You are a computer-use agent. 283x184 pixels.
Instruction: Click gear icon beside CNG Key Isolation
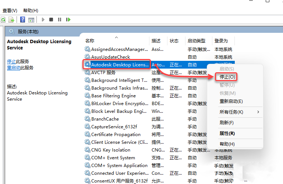pos(88,150)
